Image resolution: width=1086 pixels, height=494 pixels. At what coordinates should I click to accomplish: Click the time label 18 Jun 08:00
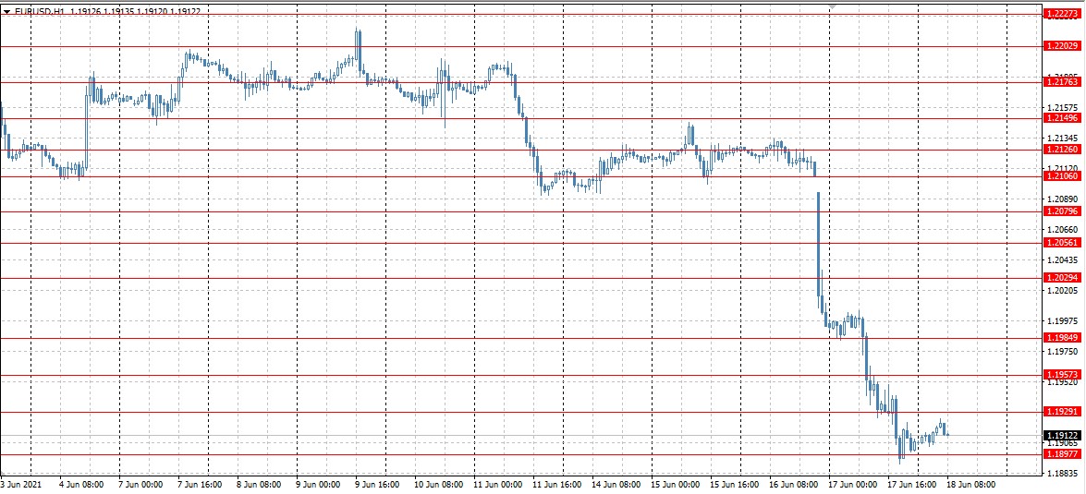click(971, 485)
